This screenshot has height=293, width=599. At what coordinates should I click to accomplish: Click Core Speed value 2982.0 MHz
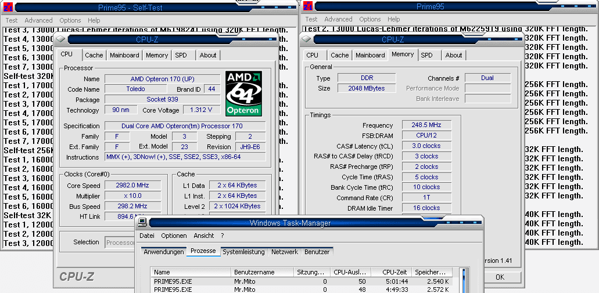[132, 186]
